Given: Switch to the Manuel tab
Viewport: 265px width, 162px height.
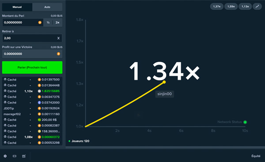Looking at the screenshot, I should [17, 7].
